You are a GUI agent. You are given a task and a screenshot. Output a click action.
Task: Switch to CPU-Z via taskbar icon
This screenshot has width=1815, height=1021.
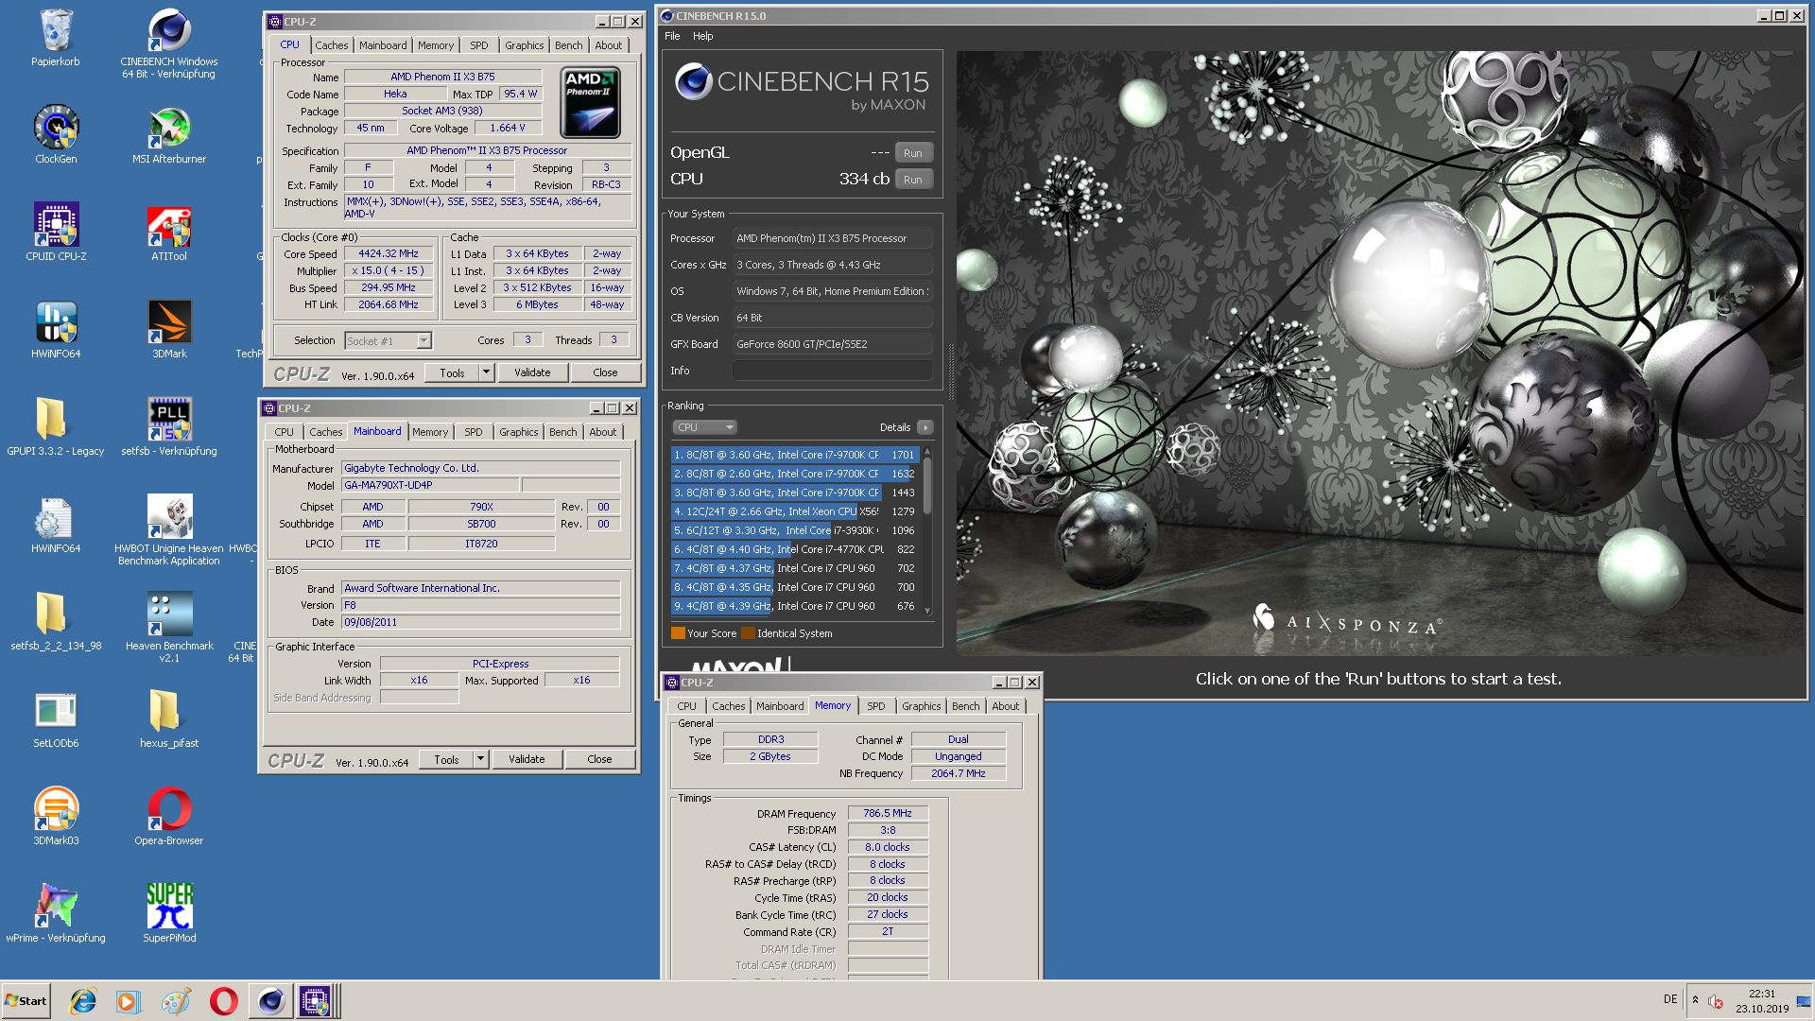click(315, 1001)
